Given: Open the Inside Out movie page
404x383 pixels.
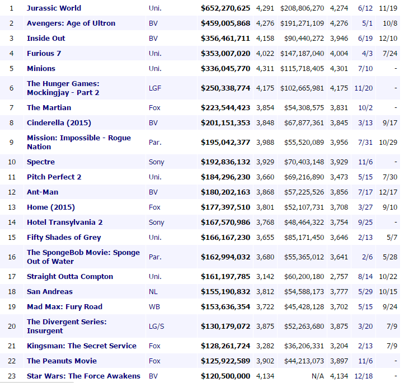Looking at the screenshot, I should tap(46, 39).
